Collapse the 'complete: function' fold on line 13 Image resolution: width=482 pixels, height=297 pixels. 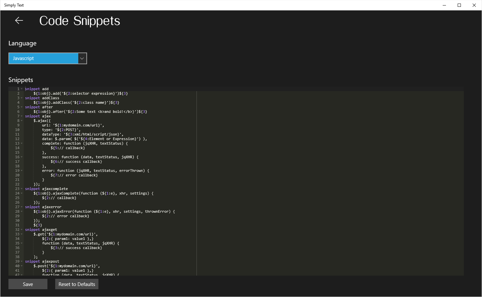tap(22, 143)
